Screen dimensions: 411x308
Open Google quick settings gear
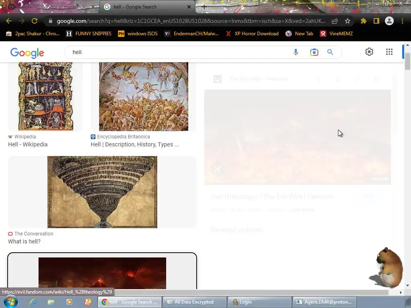click(x=369, y=52)
